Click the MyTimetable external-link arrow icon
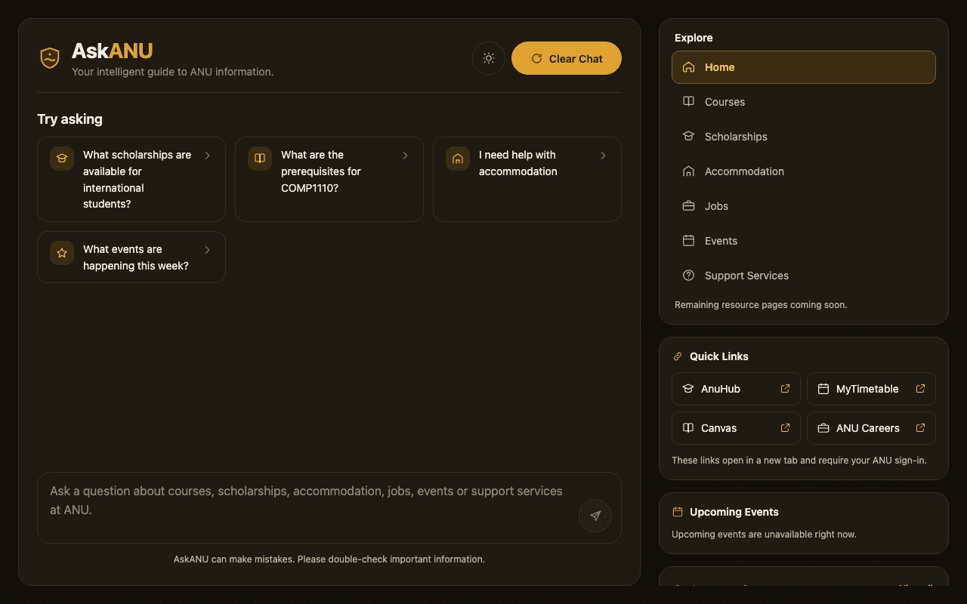The height and width of the screenshot is (604, 967). coord(920,389)
